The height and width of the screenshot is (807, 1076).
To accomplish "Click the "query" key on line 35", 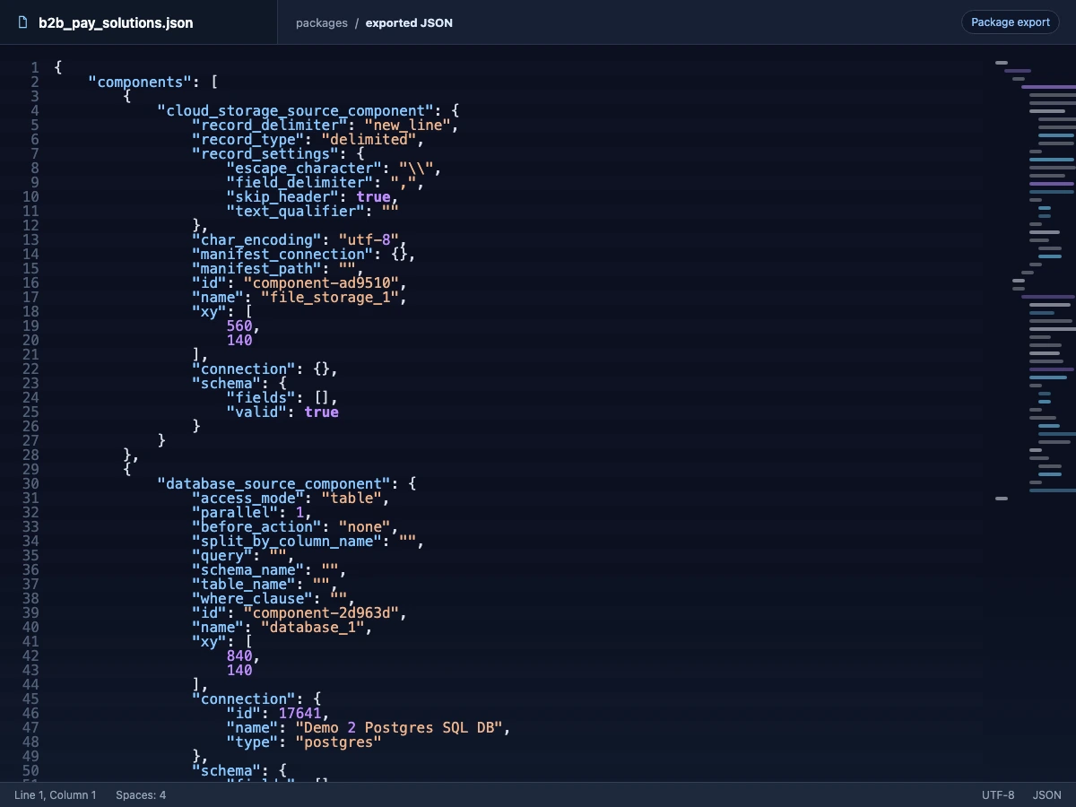I will [x=222, y=555].
